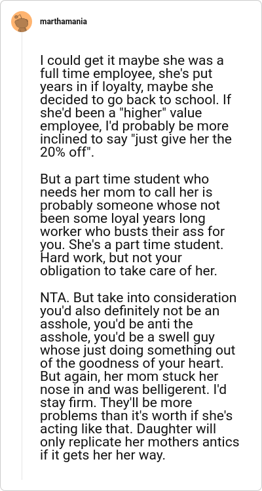Click the paragraph starting "But a part time student"
This screenshot has height=491, width=262.
point(132,226)
